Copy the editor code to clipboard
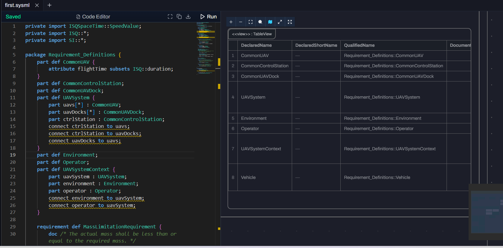 [x=179, y=17]
